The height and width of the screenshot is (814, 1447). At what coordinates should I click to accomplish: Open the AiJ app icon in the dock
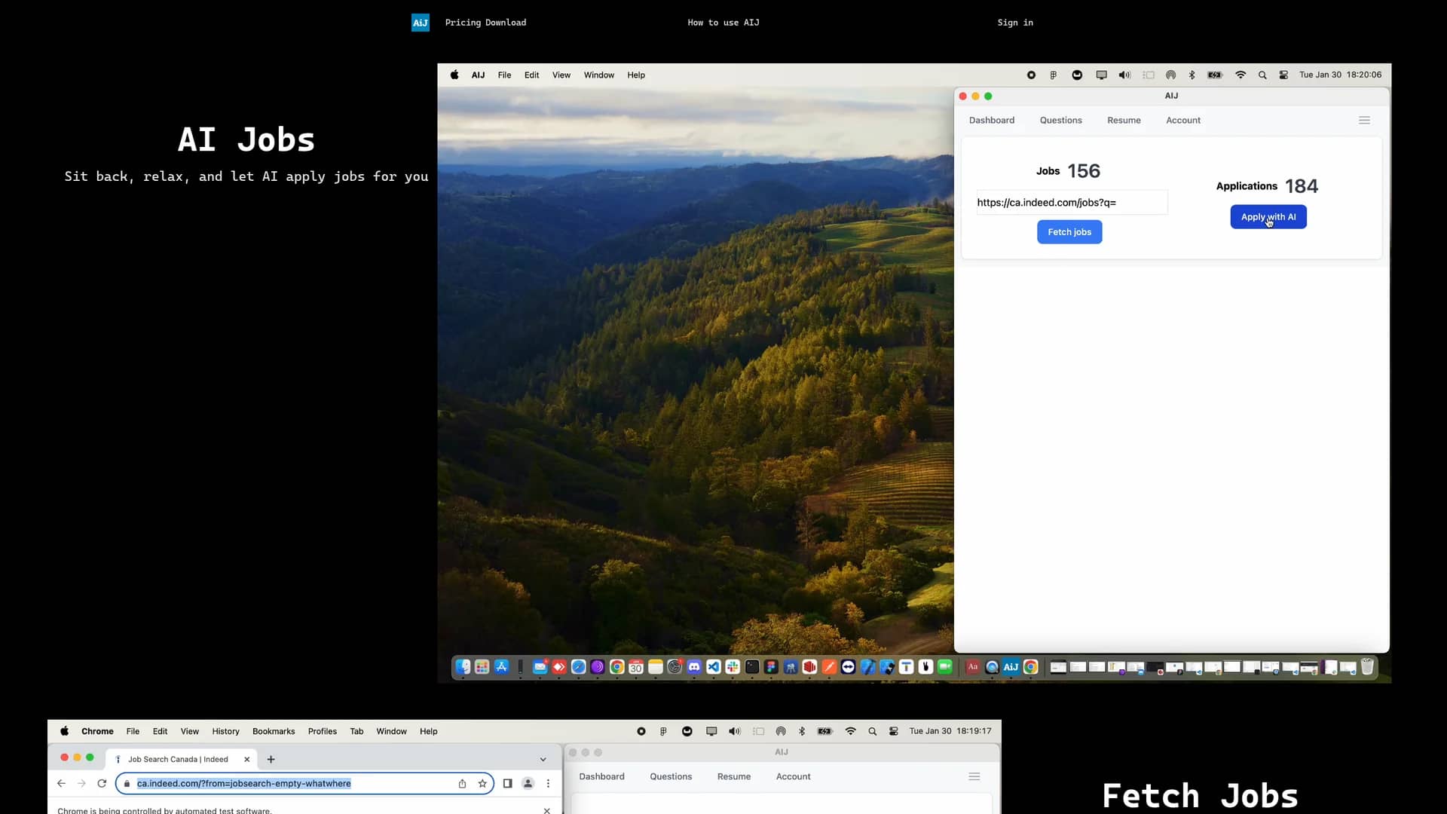tap(1011, 667)
